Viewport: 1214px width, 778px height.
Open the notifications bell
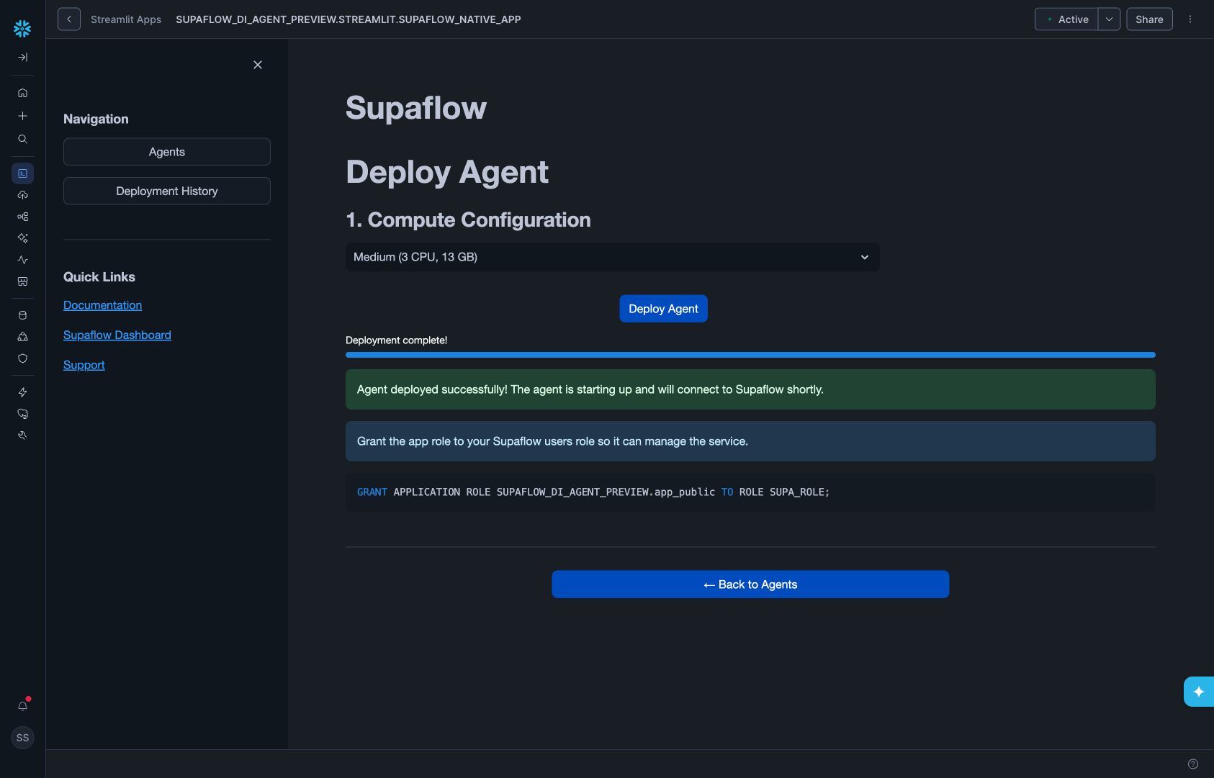[22, 706]
